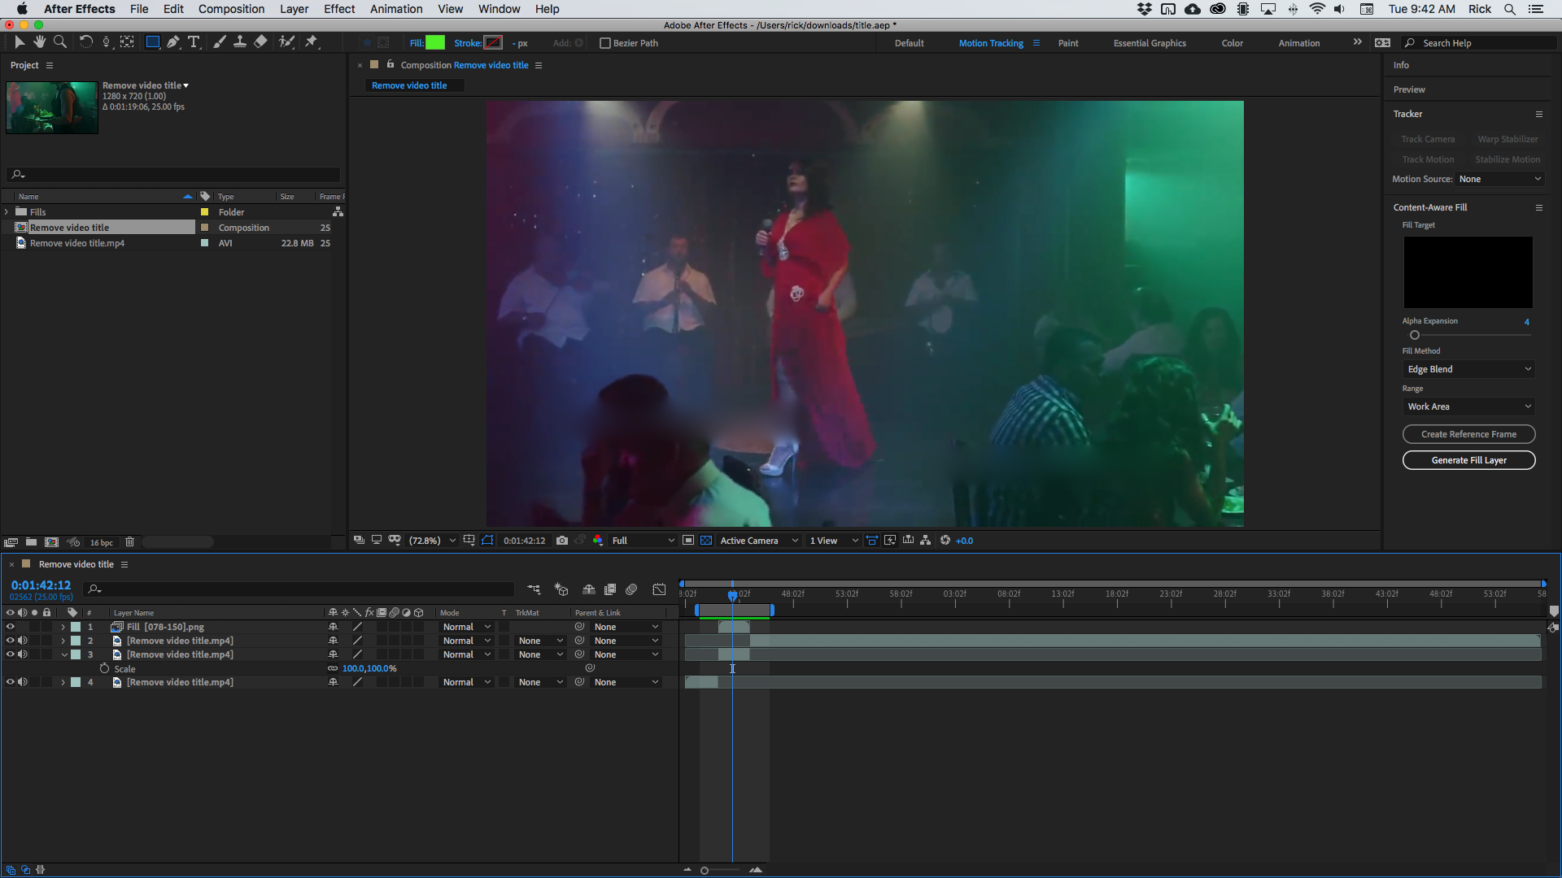
Task: Open the Fill Method dropdown showing Edge Blend
Action: 1468,368
